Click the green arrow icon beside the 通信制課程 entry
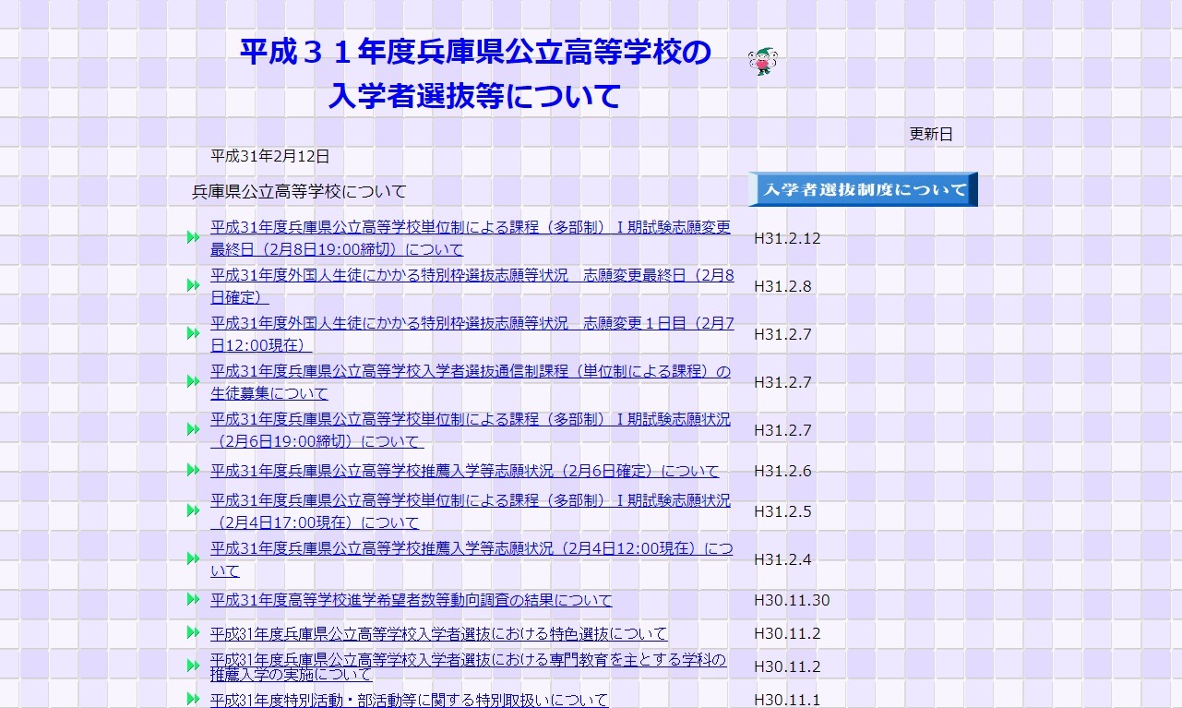Screen dimensions: 1182x708 click(193, 381)
